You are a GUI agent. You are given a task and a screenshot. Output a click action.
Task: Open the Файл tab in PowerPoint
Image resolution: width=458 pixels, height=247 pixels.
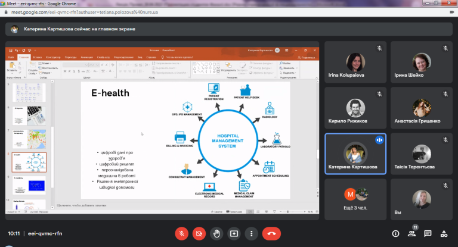(x=11, y=58)
